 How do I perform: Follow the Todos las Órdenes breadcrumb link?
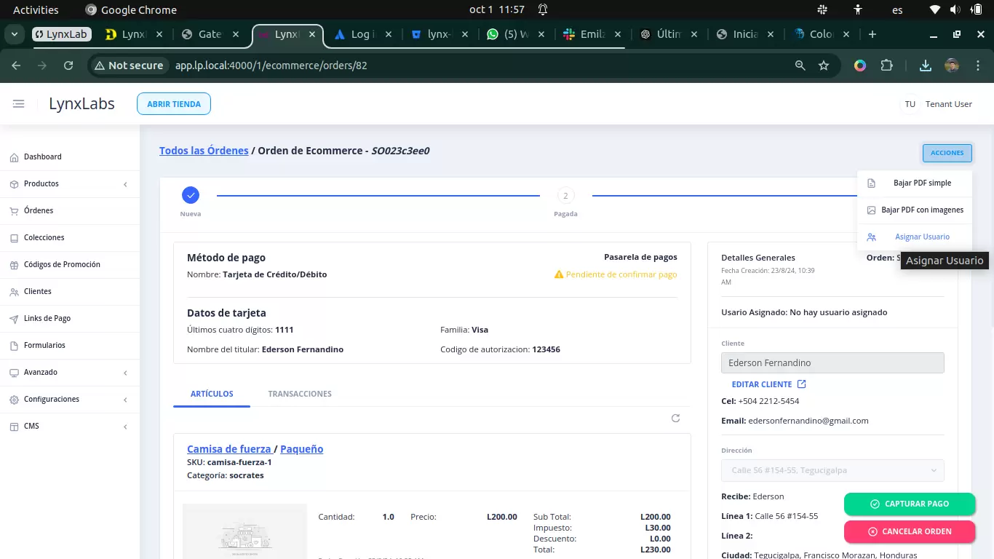coord(204,151)
